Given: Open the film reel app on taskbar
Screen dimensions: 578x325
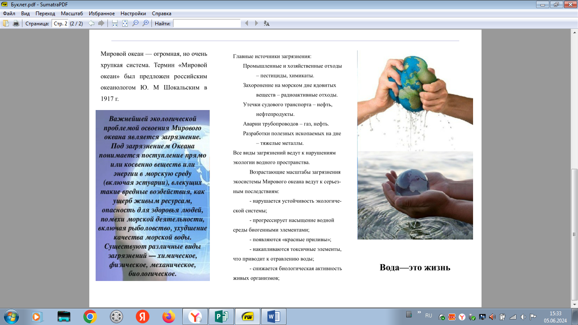Looking at the screenshot, I should coord(116,317).
